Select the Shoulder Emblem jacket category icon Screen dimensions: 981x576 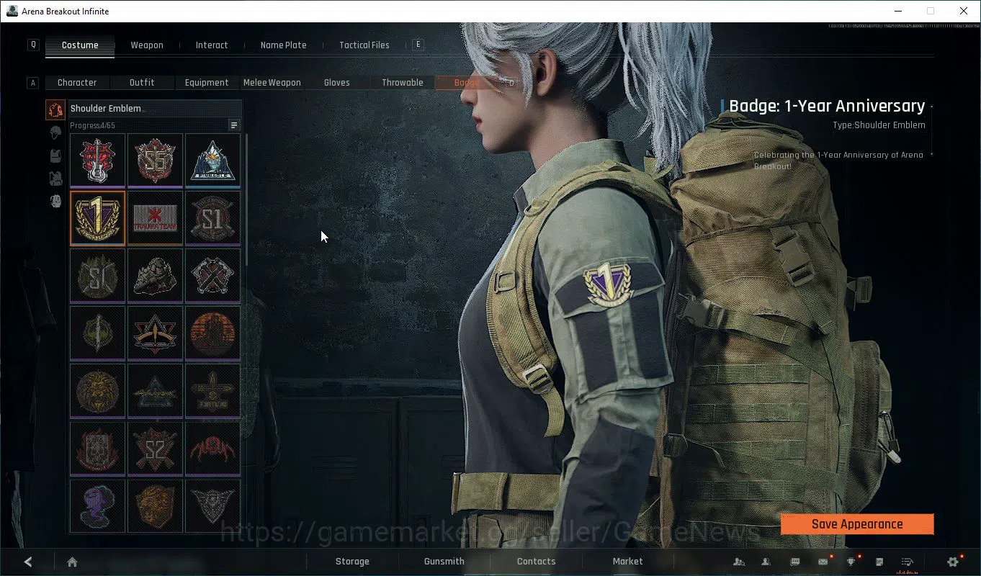(55, 109)
